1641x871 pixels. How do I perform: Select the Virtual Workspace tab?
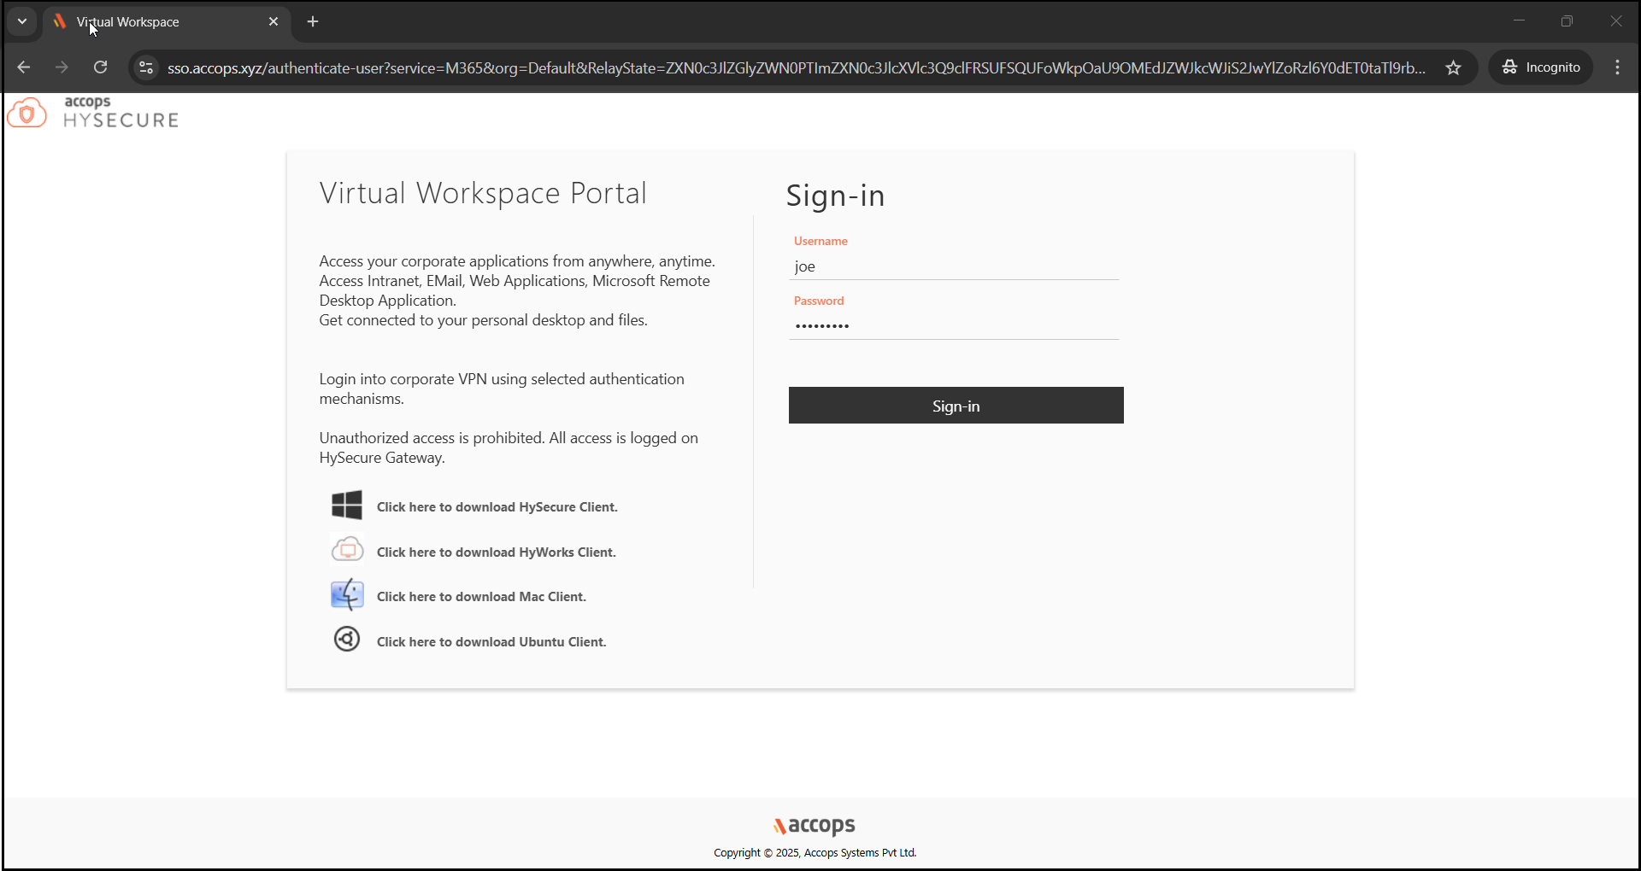162,22
